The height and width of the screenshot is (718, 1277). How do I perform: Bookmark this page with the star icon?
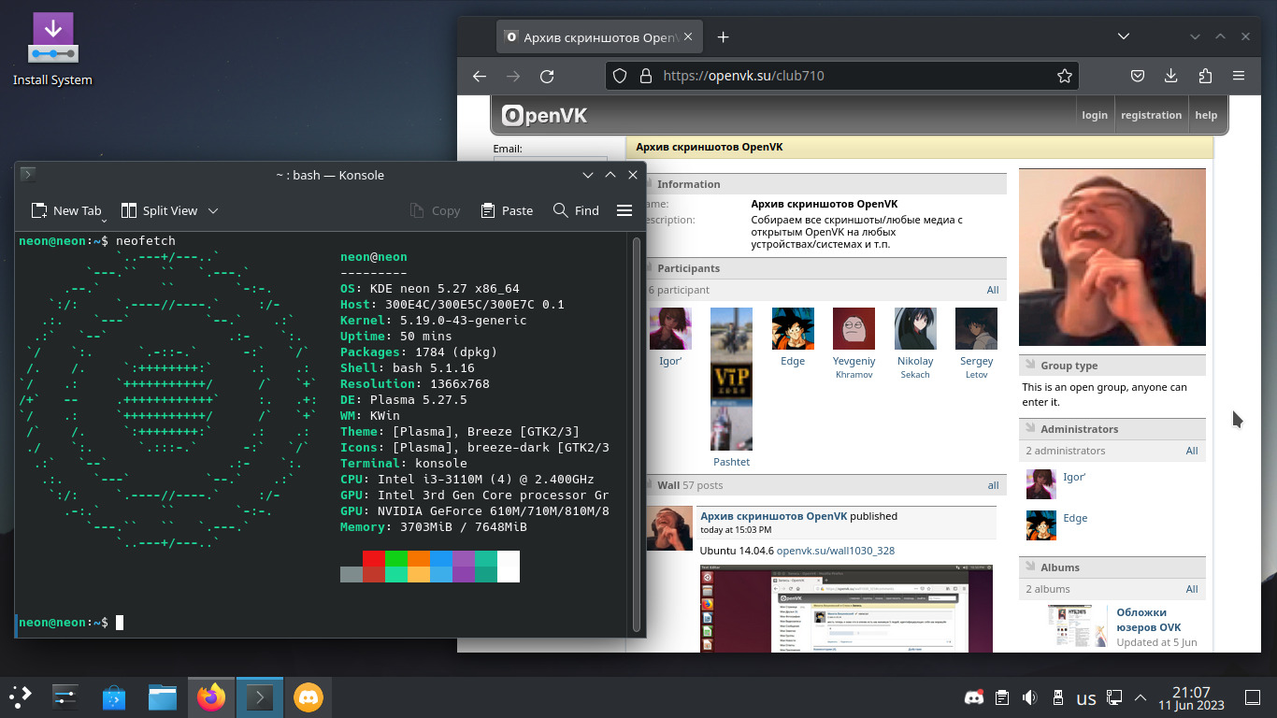1064,76
